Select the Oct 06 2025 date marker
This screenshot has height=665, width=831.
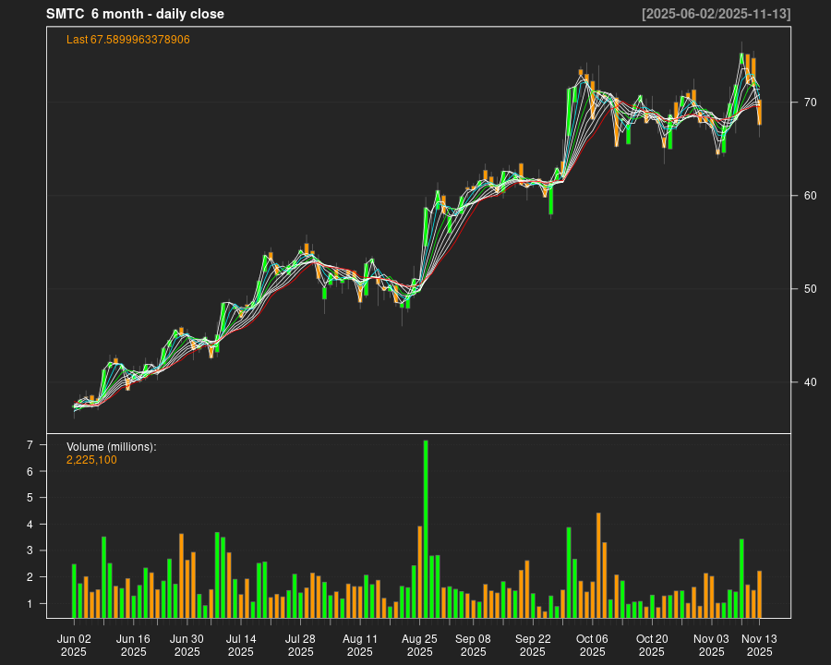coord(592,645)
